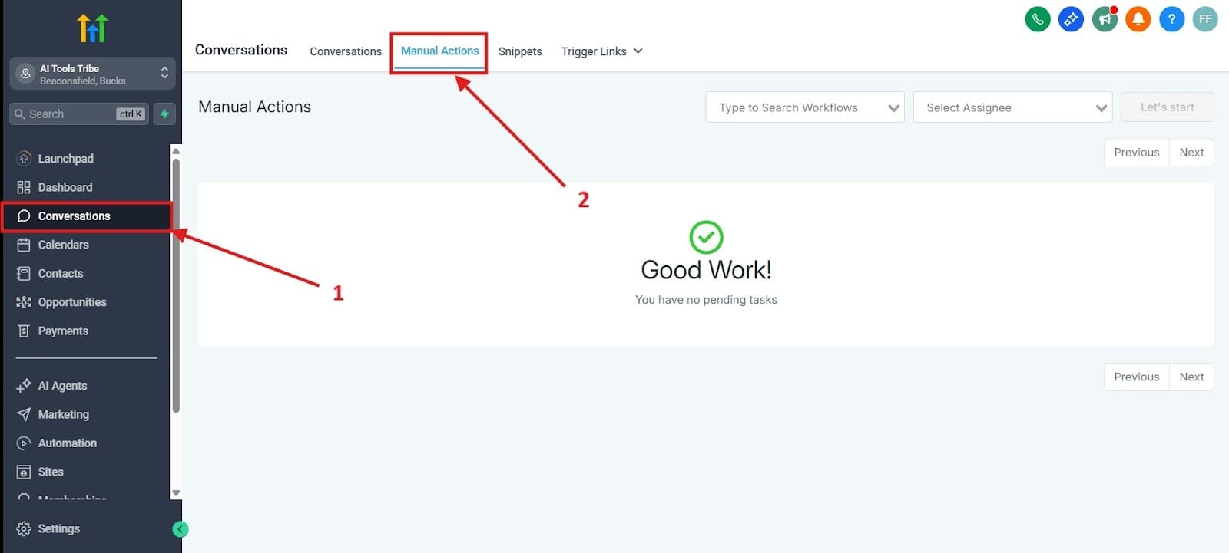Viewport: 1229px width, 553px height.
Task: Click the Marketing paper plane icon
Action: coord(24,414)
